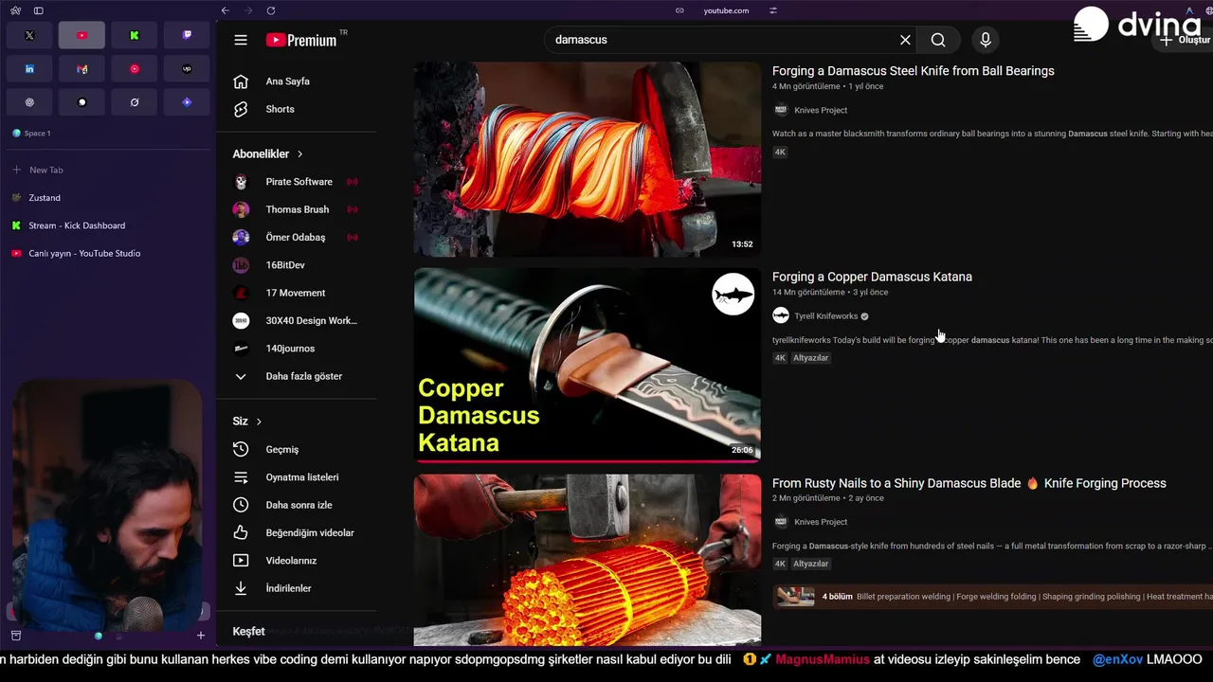This screenshot has height=682, width=1213.
Task: Click the star icon at sidebar top
Action: coord(15,10)
